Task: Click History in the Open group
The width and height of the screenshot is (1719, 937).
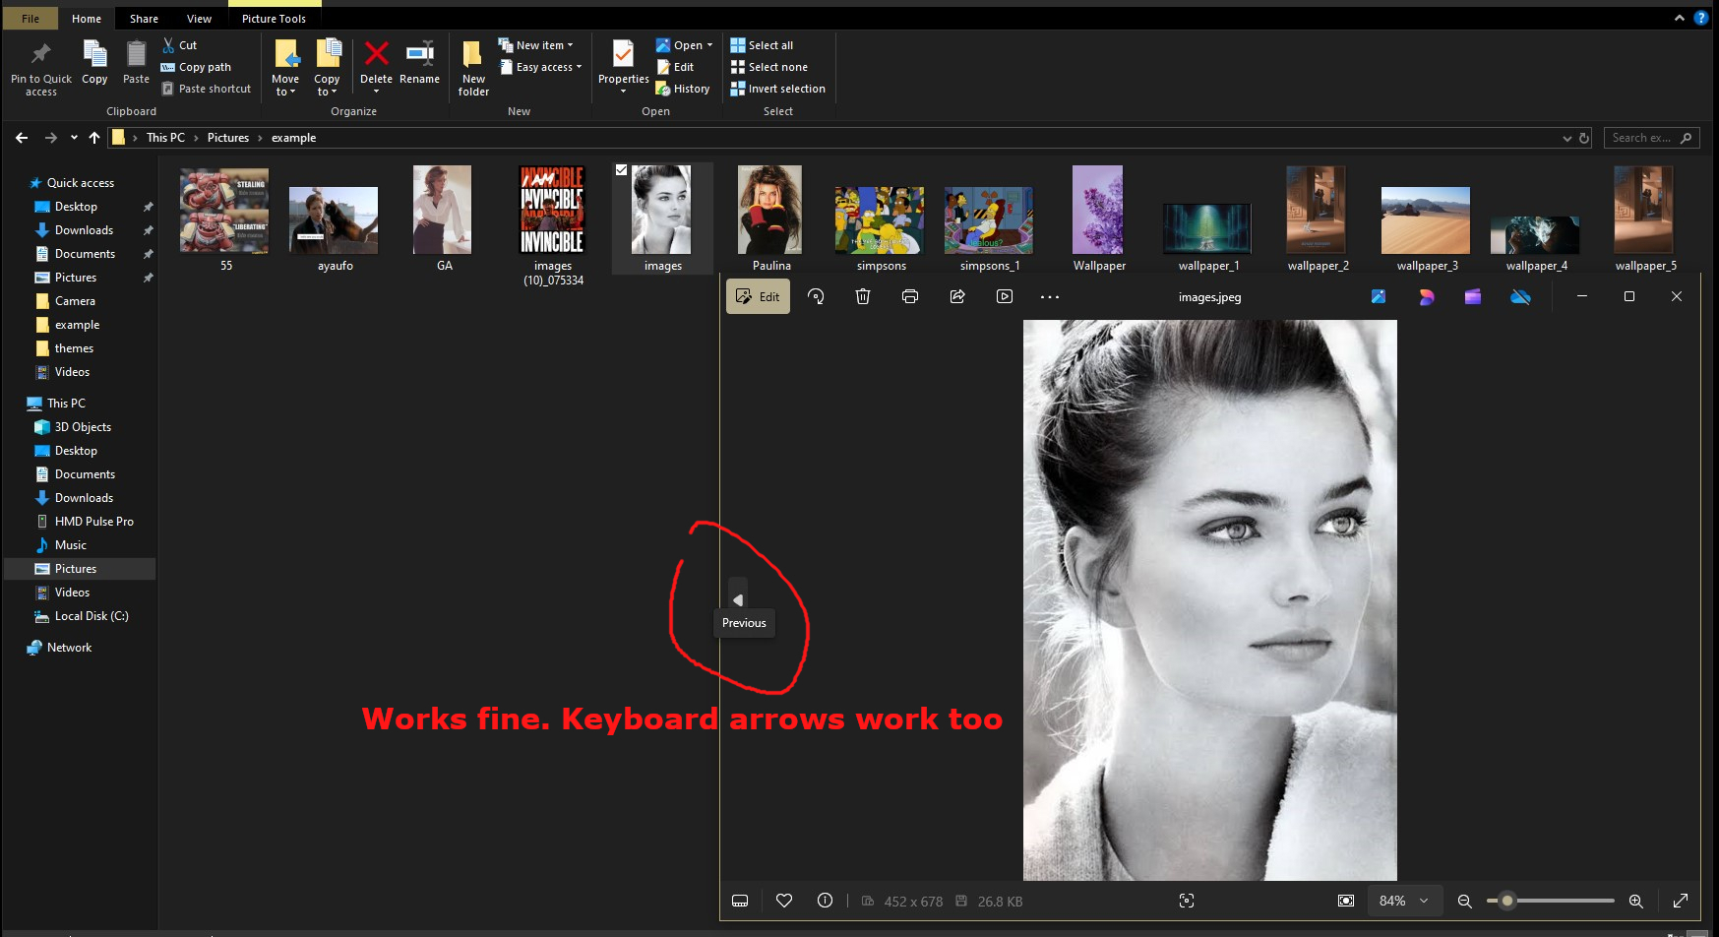Action: tap(683, 89)
